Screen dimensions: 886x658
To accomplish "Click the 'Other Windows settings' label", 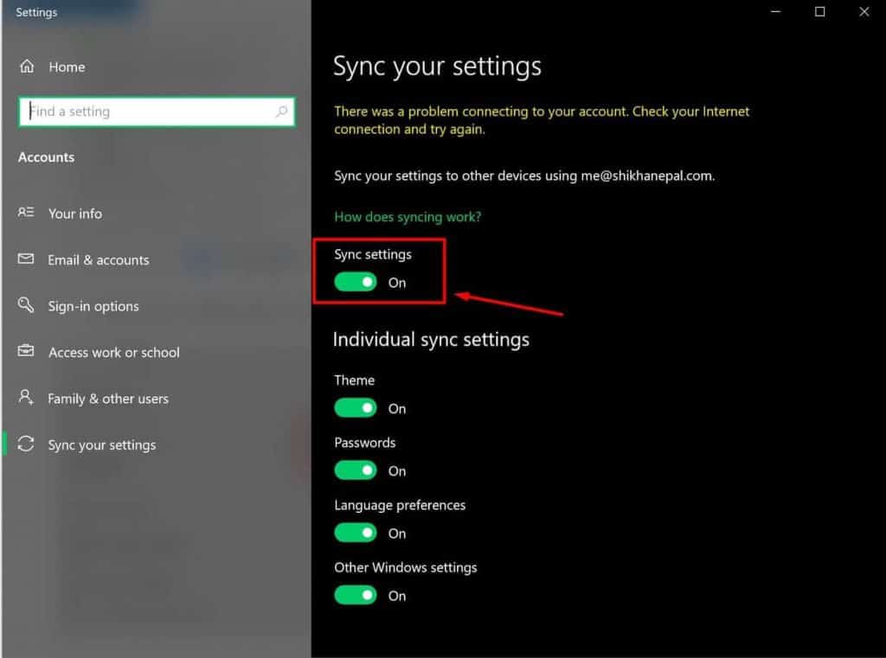I will point(405,567).
